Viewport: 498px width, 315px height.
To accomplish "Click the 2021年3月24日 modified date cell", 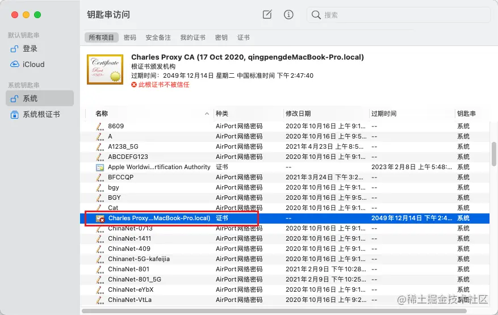I will 325,177.
